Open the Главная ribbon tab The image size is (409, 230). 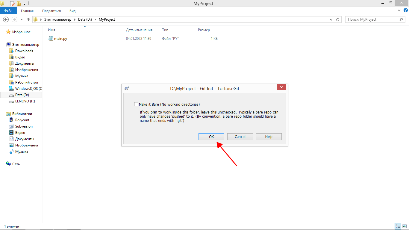click(x=27, y=10)
